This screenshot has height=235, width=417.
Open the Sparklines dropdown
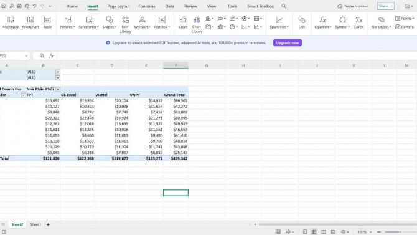pyautogui.click(x=279, y=22)
